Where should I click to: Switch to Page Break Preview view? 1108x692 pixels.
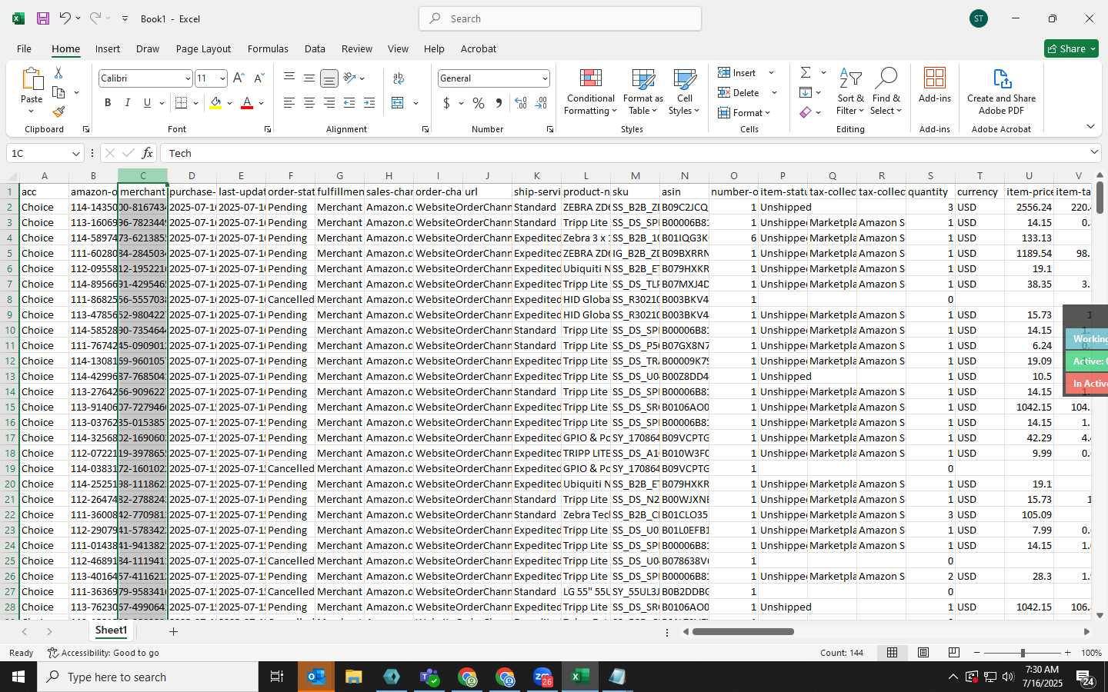click(x=954, y=653)
